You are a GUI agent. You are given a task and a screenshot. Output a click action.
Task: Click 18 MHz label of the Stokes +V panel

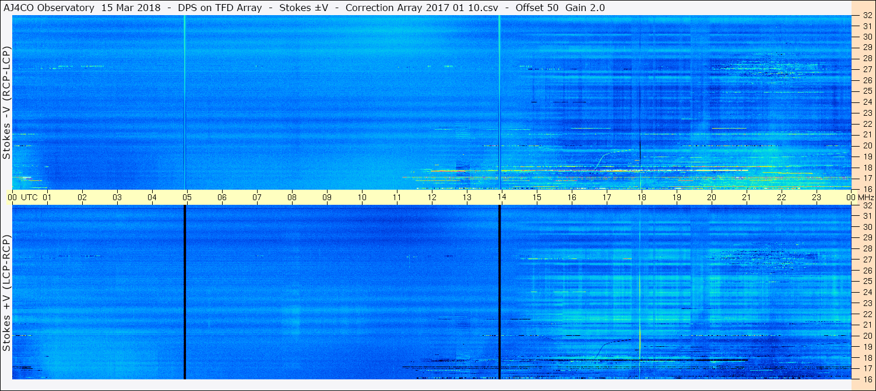(867, 357)
